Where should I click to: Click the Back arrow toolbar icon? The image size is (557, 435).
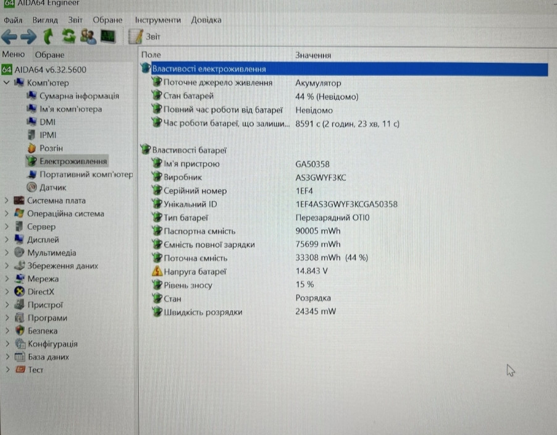tap(10, 36)
